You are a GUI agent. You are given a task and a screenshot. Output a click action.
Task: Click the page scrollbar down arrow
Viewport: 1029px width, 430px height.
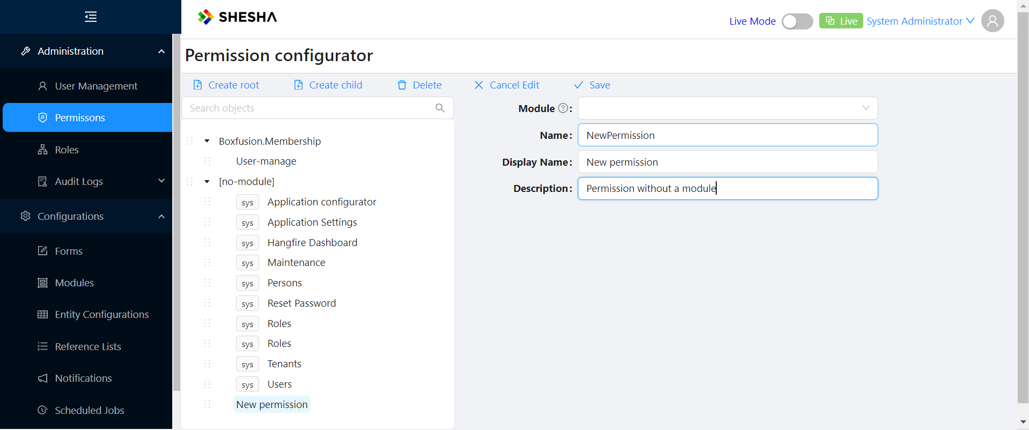(1023, 422)
